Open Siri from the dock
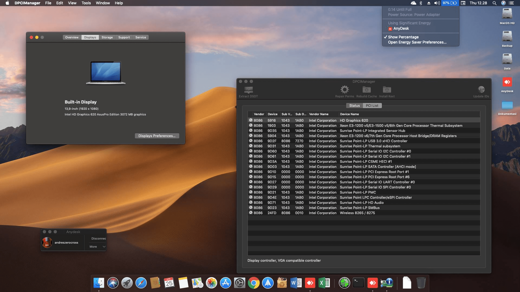This screenshot has width=520, height=292. (113, 283)
